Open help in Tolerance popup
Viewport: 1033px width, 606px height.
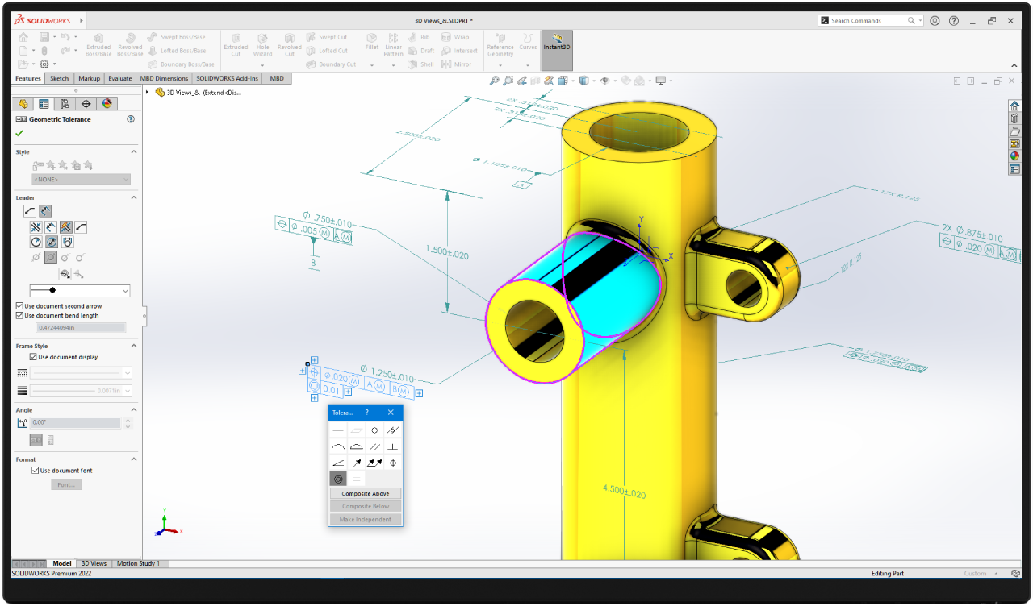366,412
